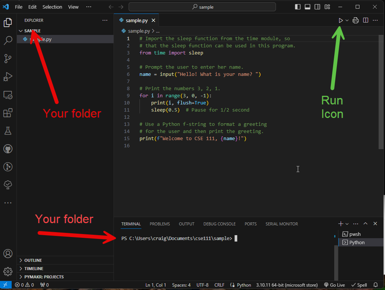Toggle Spell checking in the status bar
The width and height of the screenshot is (385, 290).
click(359, 285)
